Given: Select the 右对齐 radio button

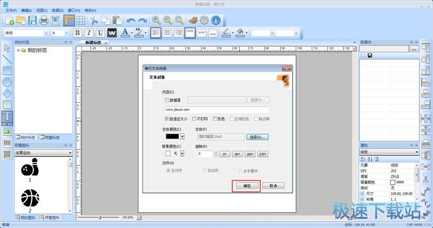Looking at the screenshot, I should point(204,171).
